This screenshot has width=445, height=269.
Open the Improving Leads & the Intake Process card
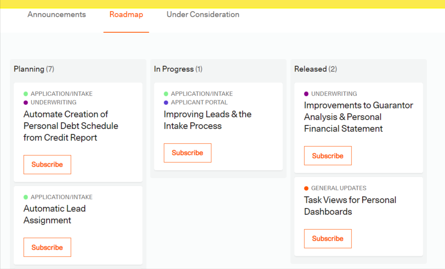point(207,120)
